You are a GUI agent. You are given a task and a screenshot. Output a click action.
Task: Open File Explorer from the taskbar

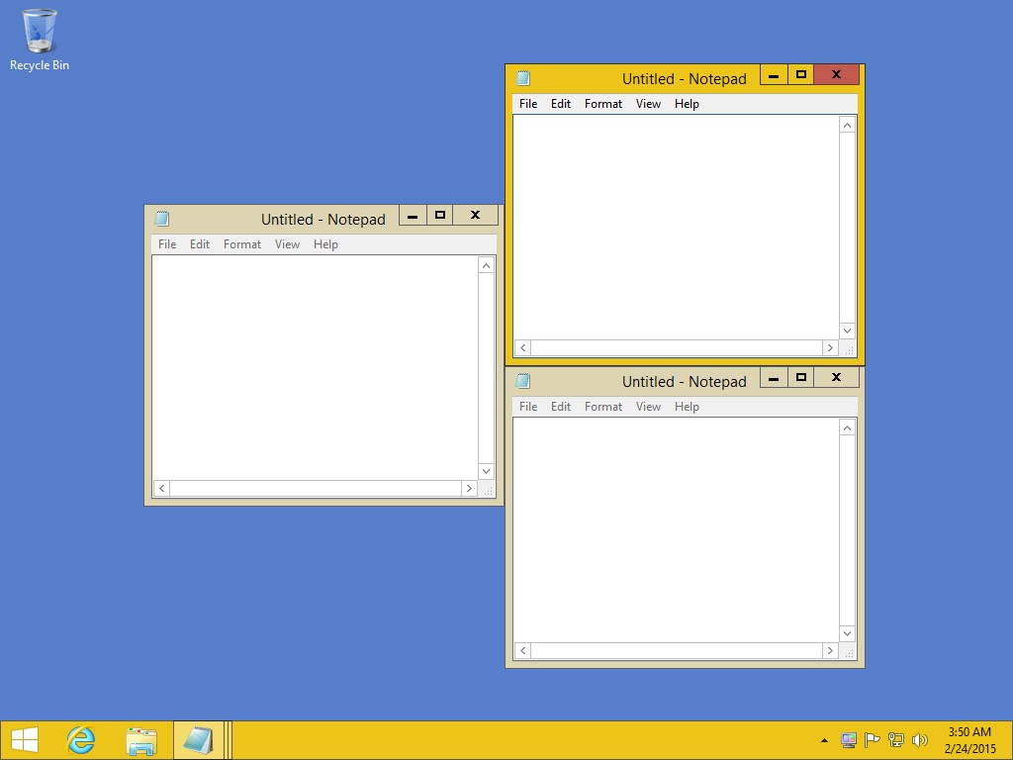point(141,740)
